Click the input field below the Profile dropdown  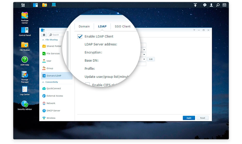tap(142, 64)
